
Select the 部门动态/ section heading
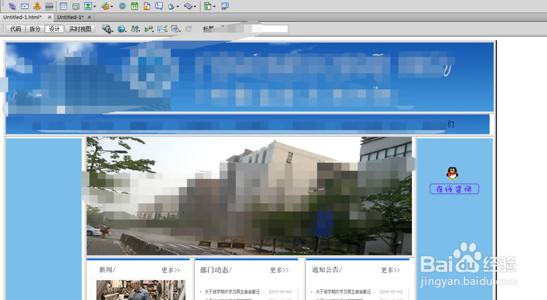point(216,269)
